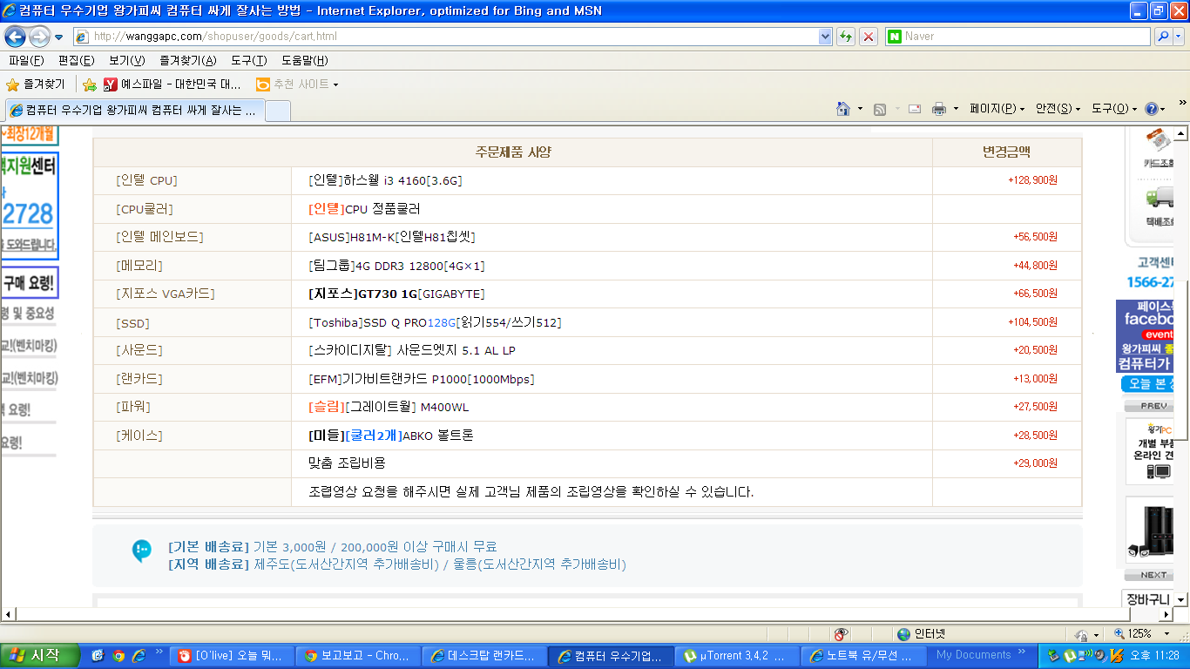Screen dimensions: 1190x669
Task: Refresh the page with the green arrows icon
Action: pyautogui.click(x=845, y=37)
